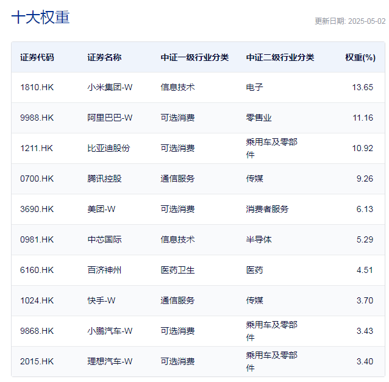Click 可选消费 in the 小鹏汽车-W row

pos(177,331)
